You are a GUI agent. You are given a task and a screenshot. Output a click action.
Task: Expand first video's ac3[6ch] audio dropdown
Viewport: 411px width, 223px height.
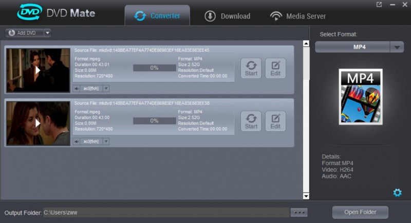(x=106, y=89)
